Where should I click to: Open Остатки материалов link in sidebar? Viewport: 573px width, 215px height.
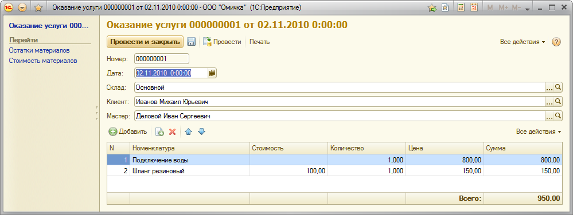(x=40, y=50)
